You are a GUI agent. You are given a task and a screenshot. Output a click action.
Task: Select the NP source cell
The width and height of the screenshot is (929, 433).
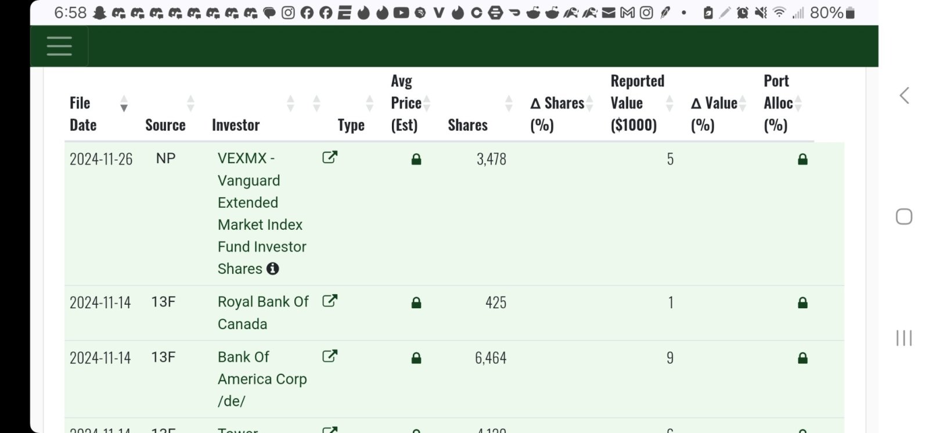165,158
